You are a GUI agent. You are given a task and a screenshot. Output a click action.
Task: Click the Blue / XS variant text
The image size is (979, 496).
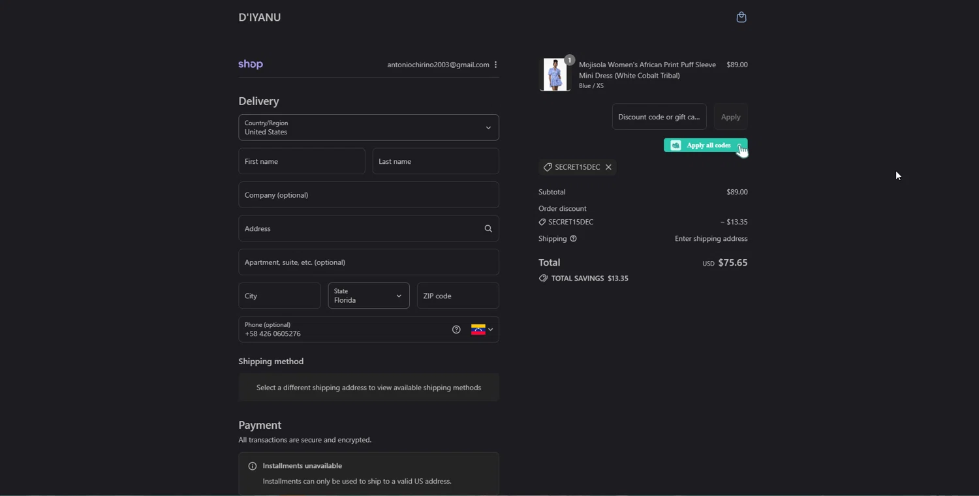click(591, 86)
